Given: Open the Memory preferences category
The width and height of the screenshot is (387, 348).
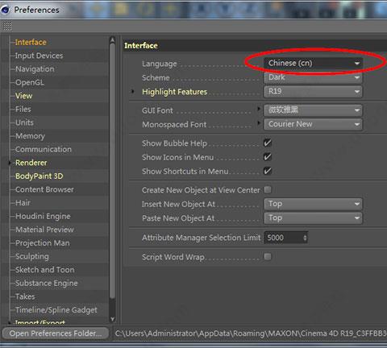Looking at the screenshot, I should (30, 136).
